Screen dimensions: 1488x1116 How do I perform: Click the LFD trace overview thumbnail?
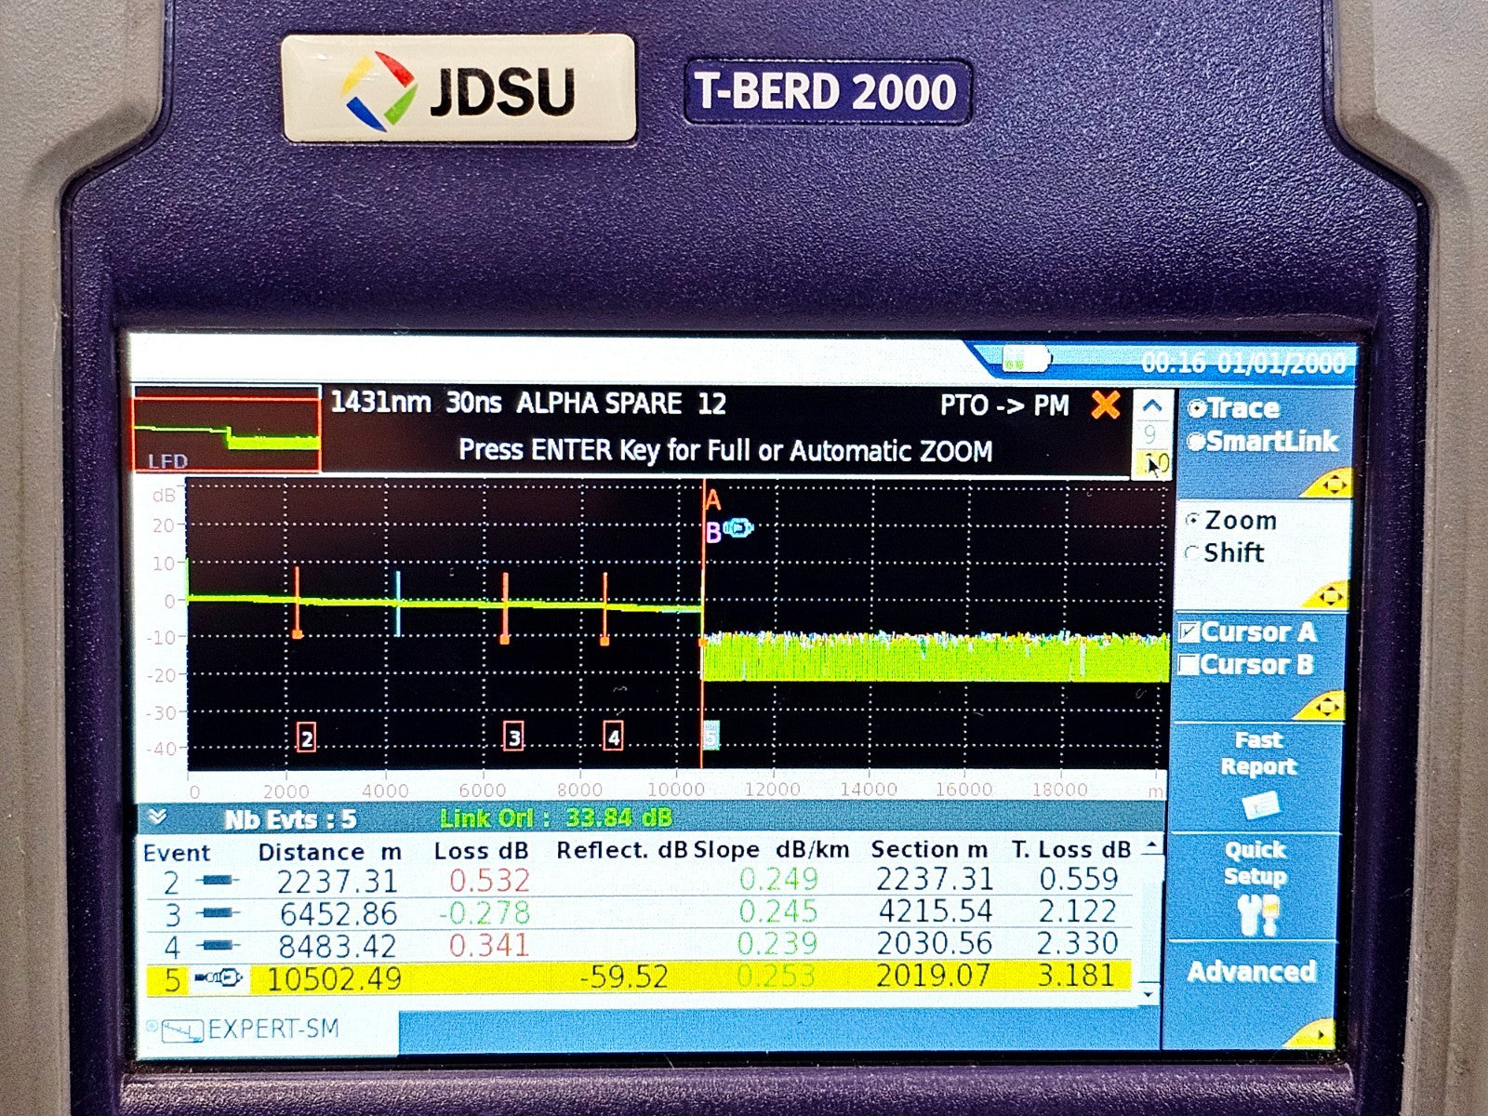(x=227, y=431)
